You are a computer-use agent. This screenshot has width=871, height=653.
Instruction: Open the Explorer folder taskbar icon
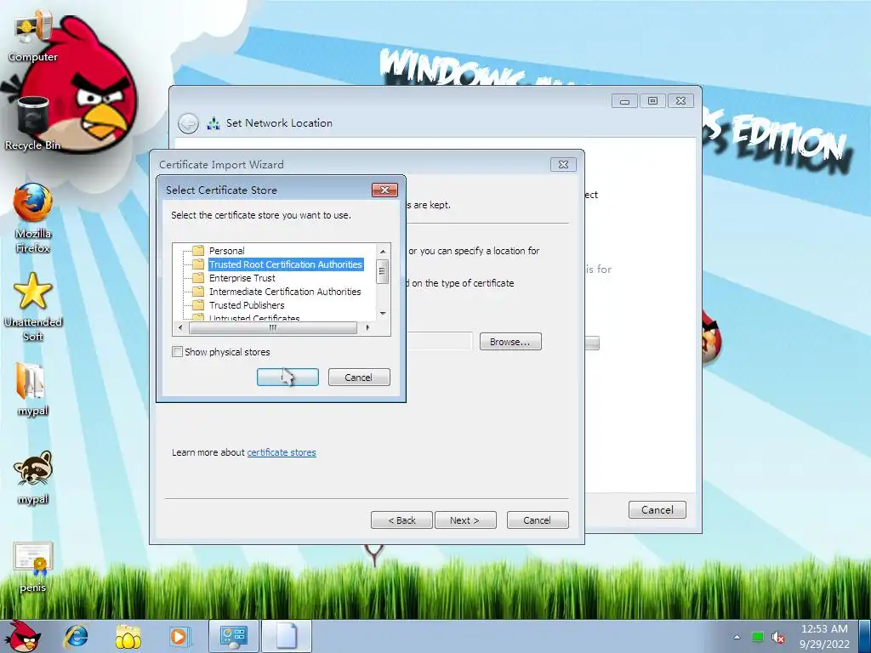[x=128, y=636]
